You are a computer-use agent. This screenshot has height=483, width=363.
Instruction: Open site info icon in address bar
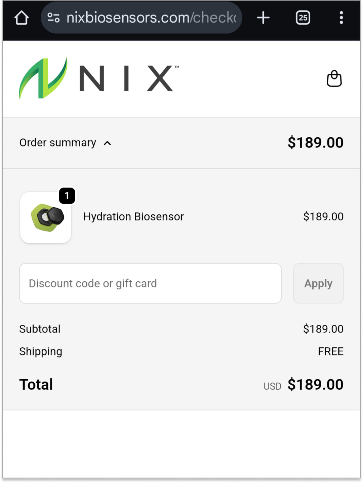point(53,18)
